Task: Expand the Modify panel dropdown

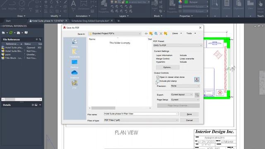Action: tap(55, 16)
